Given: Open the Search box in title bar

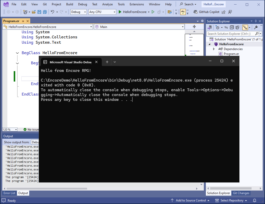Looking at the screenshot, I should coord(188,4).
